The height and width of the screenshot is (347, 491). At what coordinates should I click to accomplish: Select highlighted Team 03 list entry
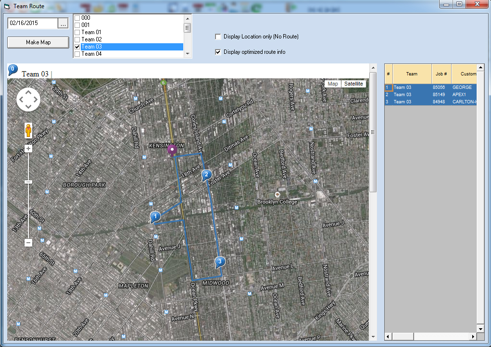[132, 47]
